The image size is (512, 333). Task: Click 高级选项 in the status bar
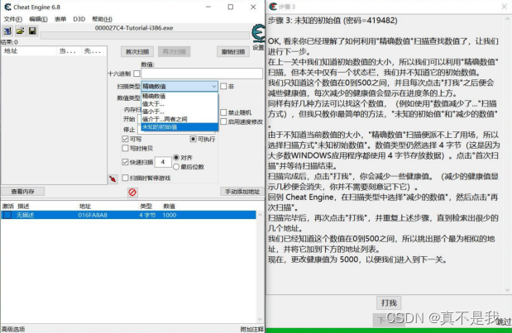pos(13,329)
